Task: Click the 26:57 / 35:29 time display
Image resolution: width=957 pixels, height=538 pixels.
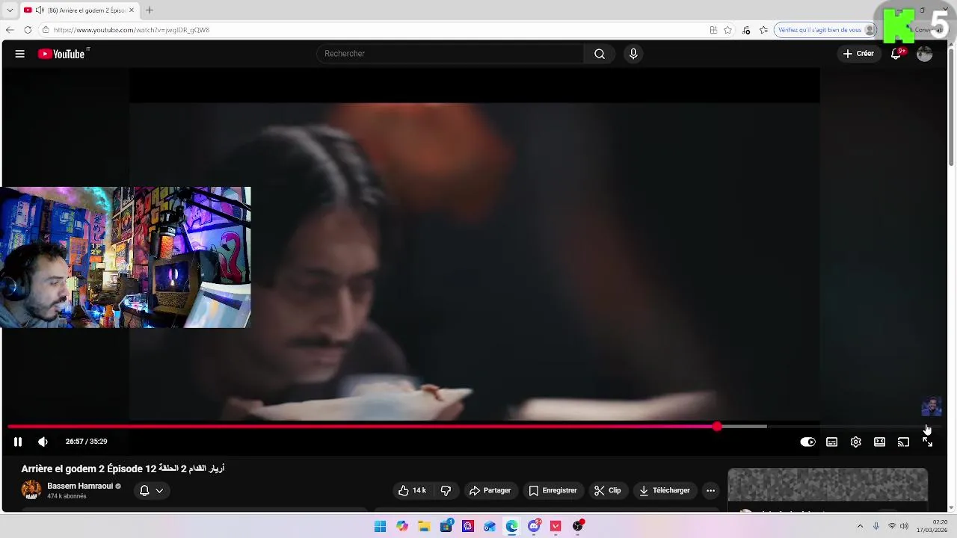Action: point(86,442)
